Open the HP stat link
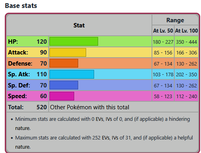 (x=13, y=42)
